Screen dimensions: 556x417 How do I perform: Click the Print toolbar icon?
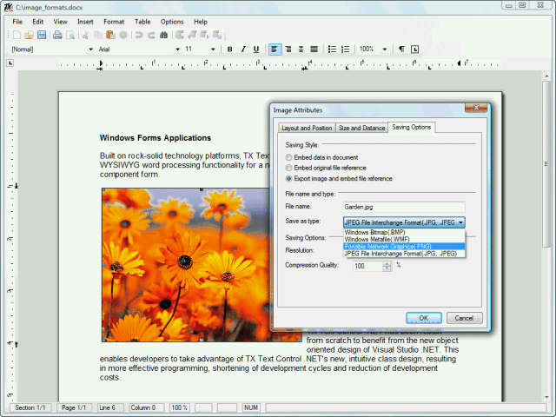tap(57, 36)
